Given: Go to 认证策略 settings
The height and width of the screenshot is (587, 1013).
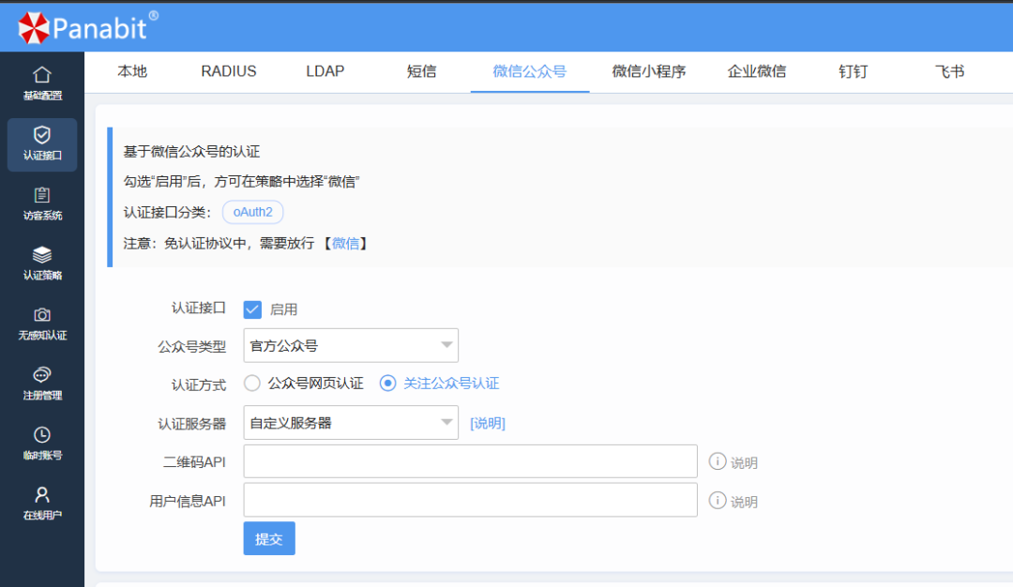Looking at the screenshot, I should [x=41, y=263].
